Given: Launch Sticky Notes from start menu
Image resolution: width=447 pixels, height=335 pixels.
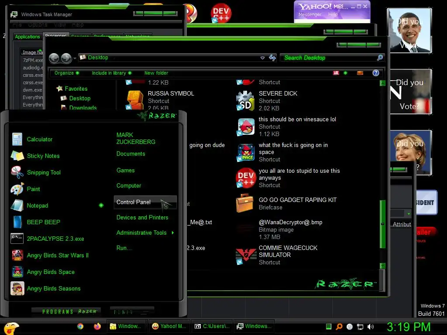Looking at the screenshot, I should click(x=43, y=156).
